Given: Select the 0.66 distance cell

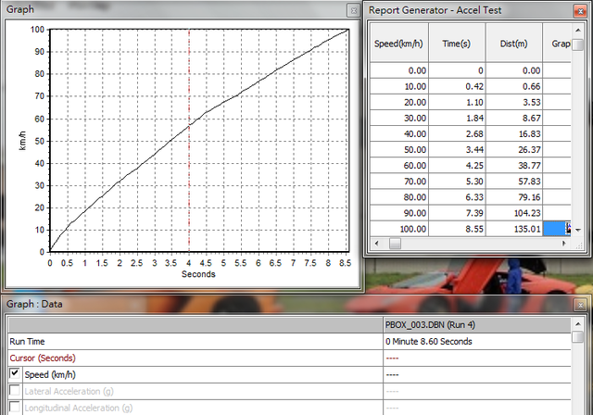Looking at the screenshot, I should pyautogui.click(x=514, y=86).
